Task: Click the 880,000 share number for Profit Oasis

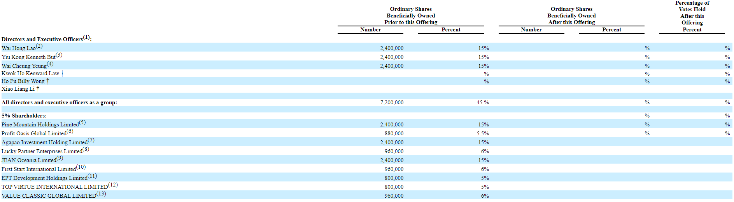Action: point(394,134)
